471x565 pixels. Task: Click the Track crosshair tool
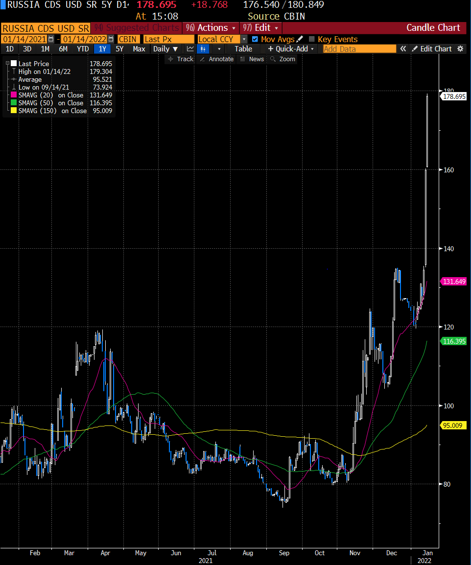[x=181, y=59]
